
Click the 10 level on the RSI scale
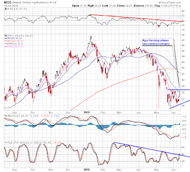[x=183, y=30]
